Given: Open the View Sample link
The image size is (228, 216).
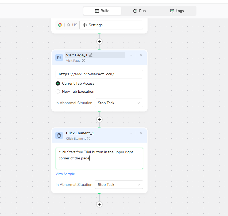Looking at the screenshot, I should (x=65, y=174).
